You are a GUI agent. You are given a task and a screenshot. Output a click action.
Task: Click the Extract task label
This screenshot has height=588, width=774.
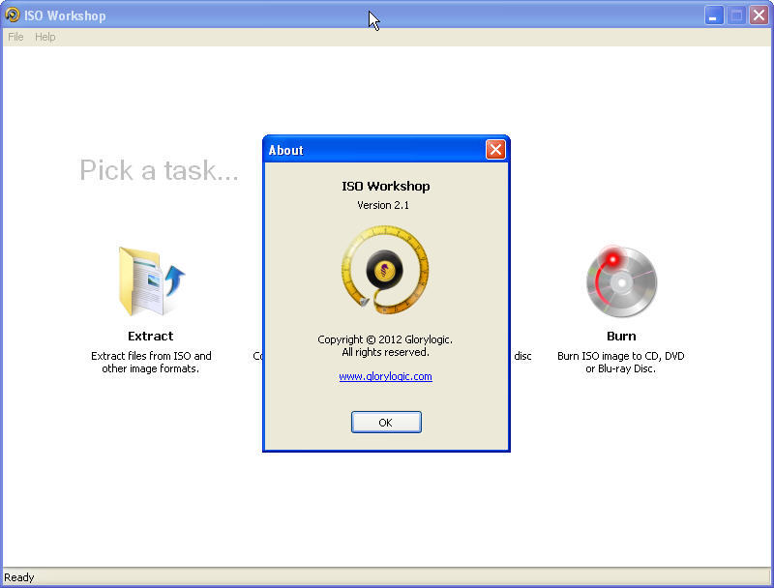point(150,336)
